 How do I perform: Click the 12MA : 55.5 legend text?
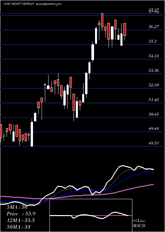click(21, 220)
